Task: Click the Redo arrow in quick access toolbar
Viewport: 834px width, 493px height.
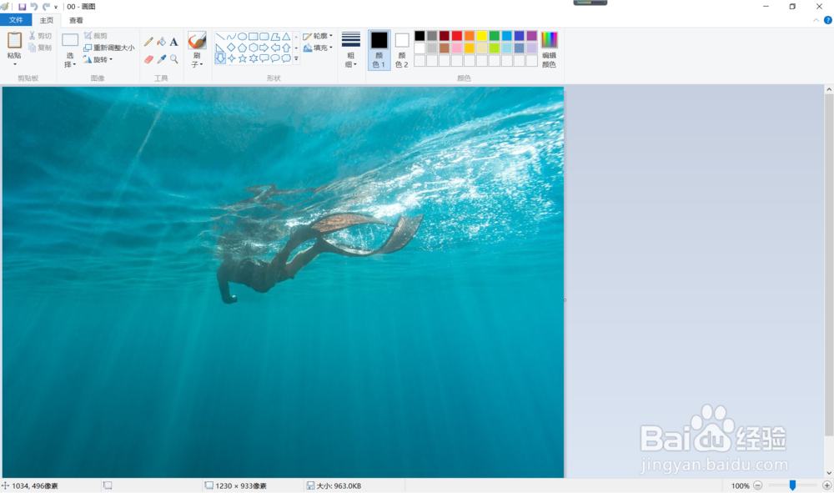Action: point(46,7)
